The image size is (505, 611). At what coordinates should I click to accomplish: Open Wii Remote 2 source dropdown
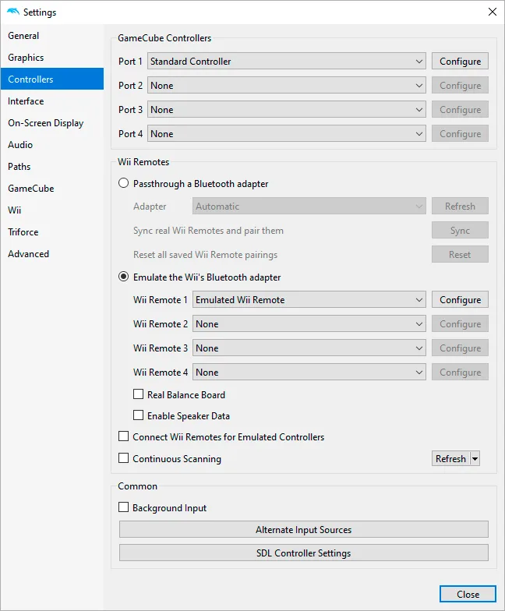point(309,324)
